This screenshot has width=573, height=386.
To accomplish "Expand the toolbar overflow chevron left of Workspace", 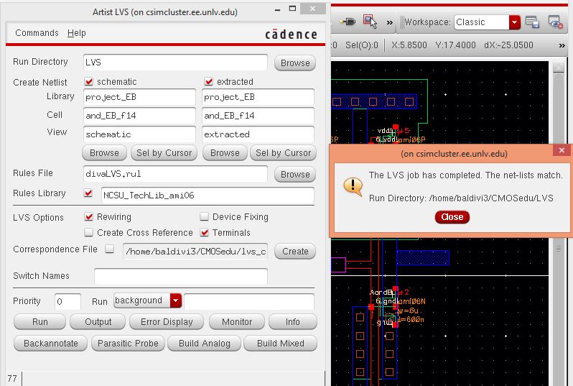I will point(390,22).
